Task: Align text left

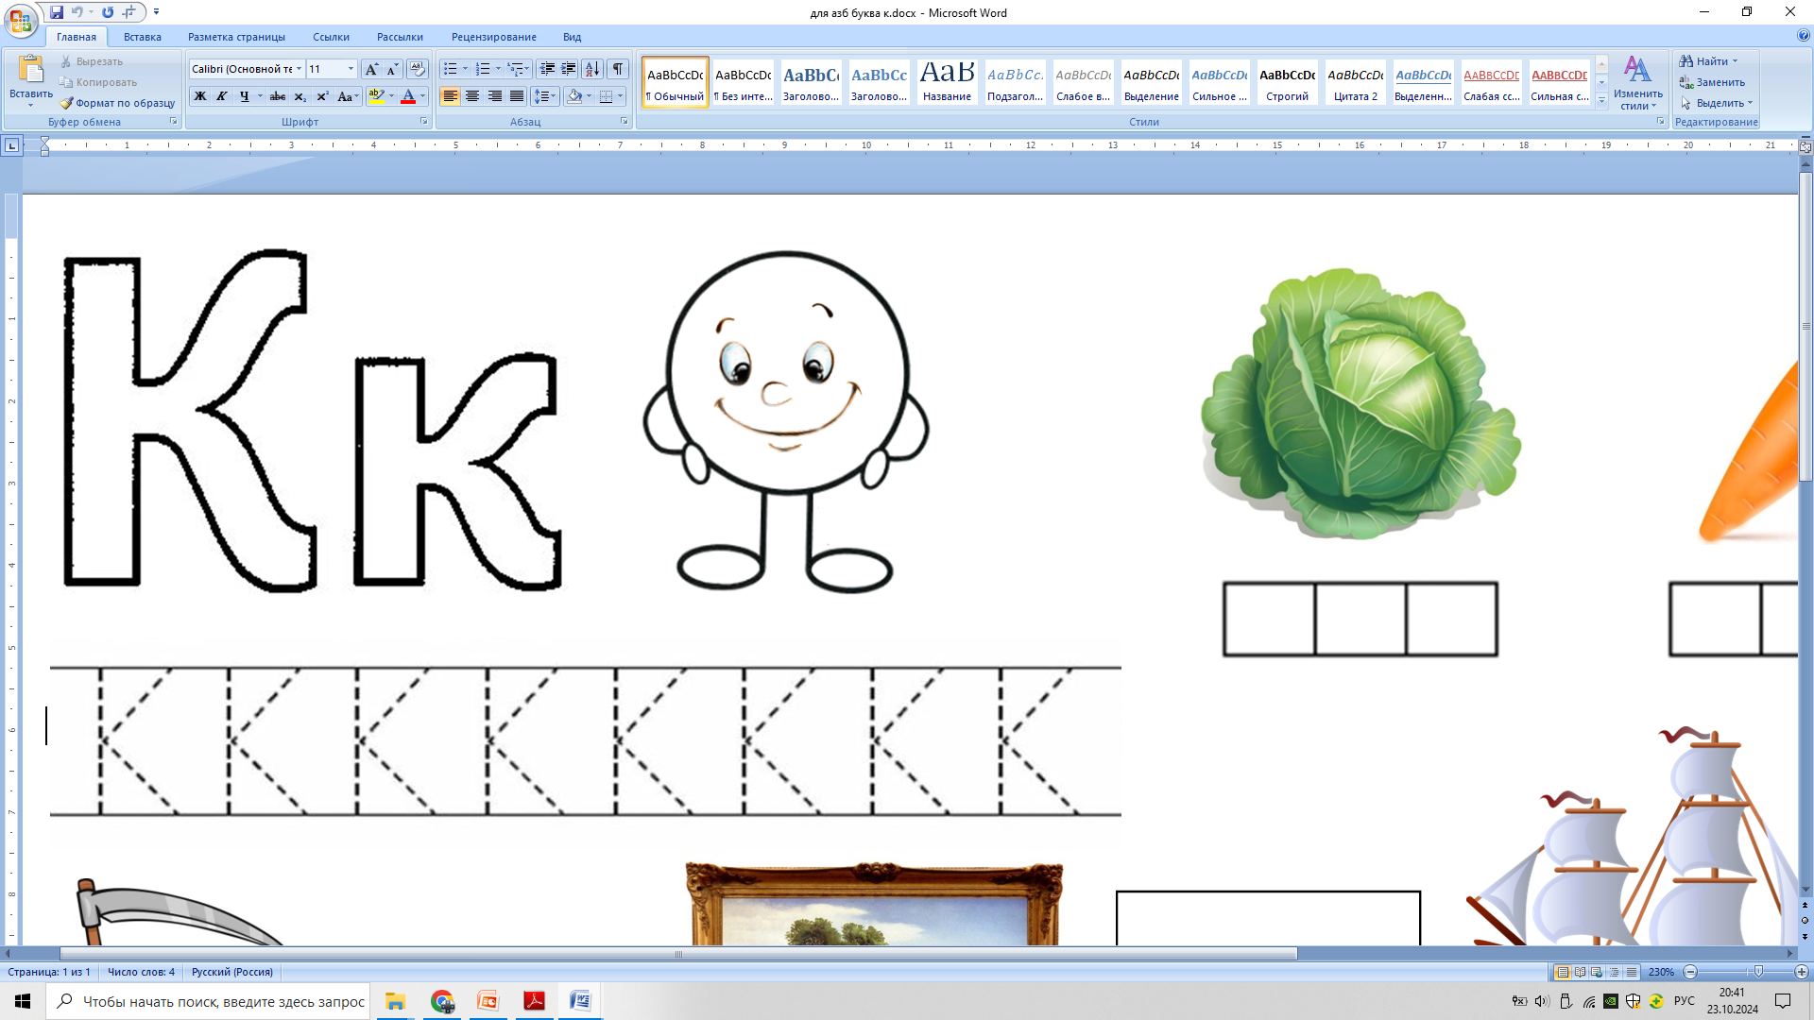Action: (x=451, y=96)
